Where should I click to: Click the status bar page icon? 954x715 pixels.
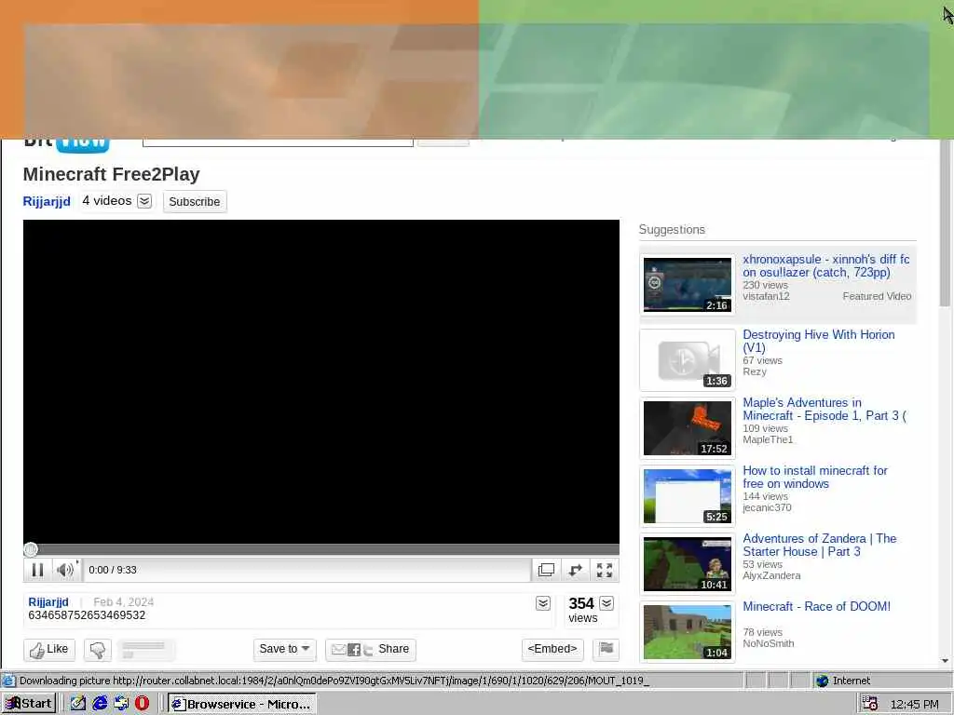click(x=8, y=681)
